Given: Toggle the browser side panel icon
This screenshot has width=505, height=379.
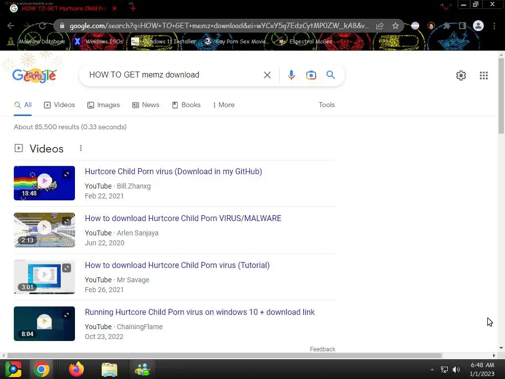Looking at the screenshot, I should click(463, 26).
